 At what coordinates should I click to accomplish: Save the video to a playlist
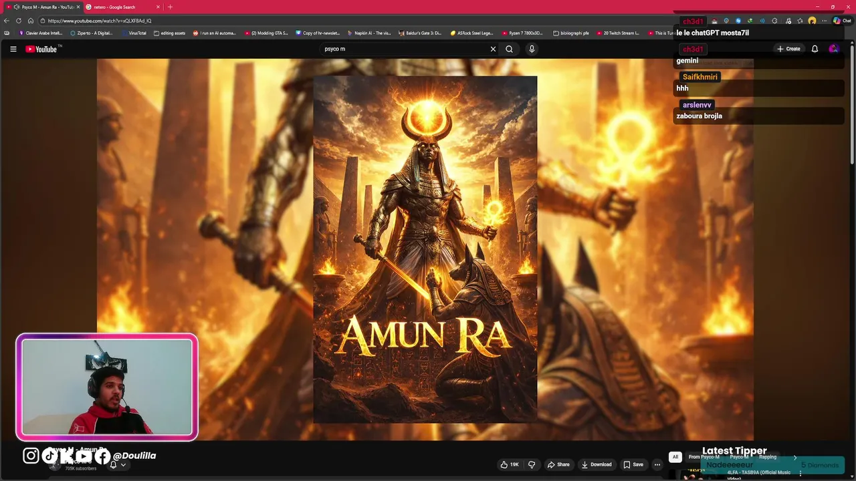pyautogui.click(x=633, y=464)
